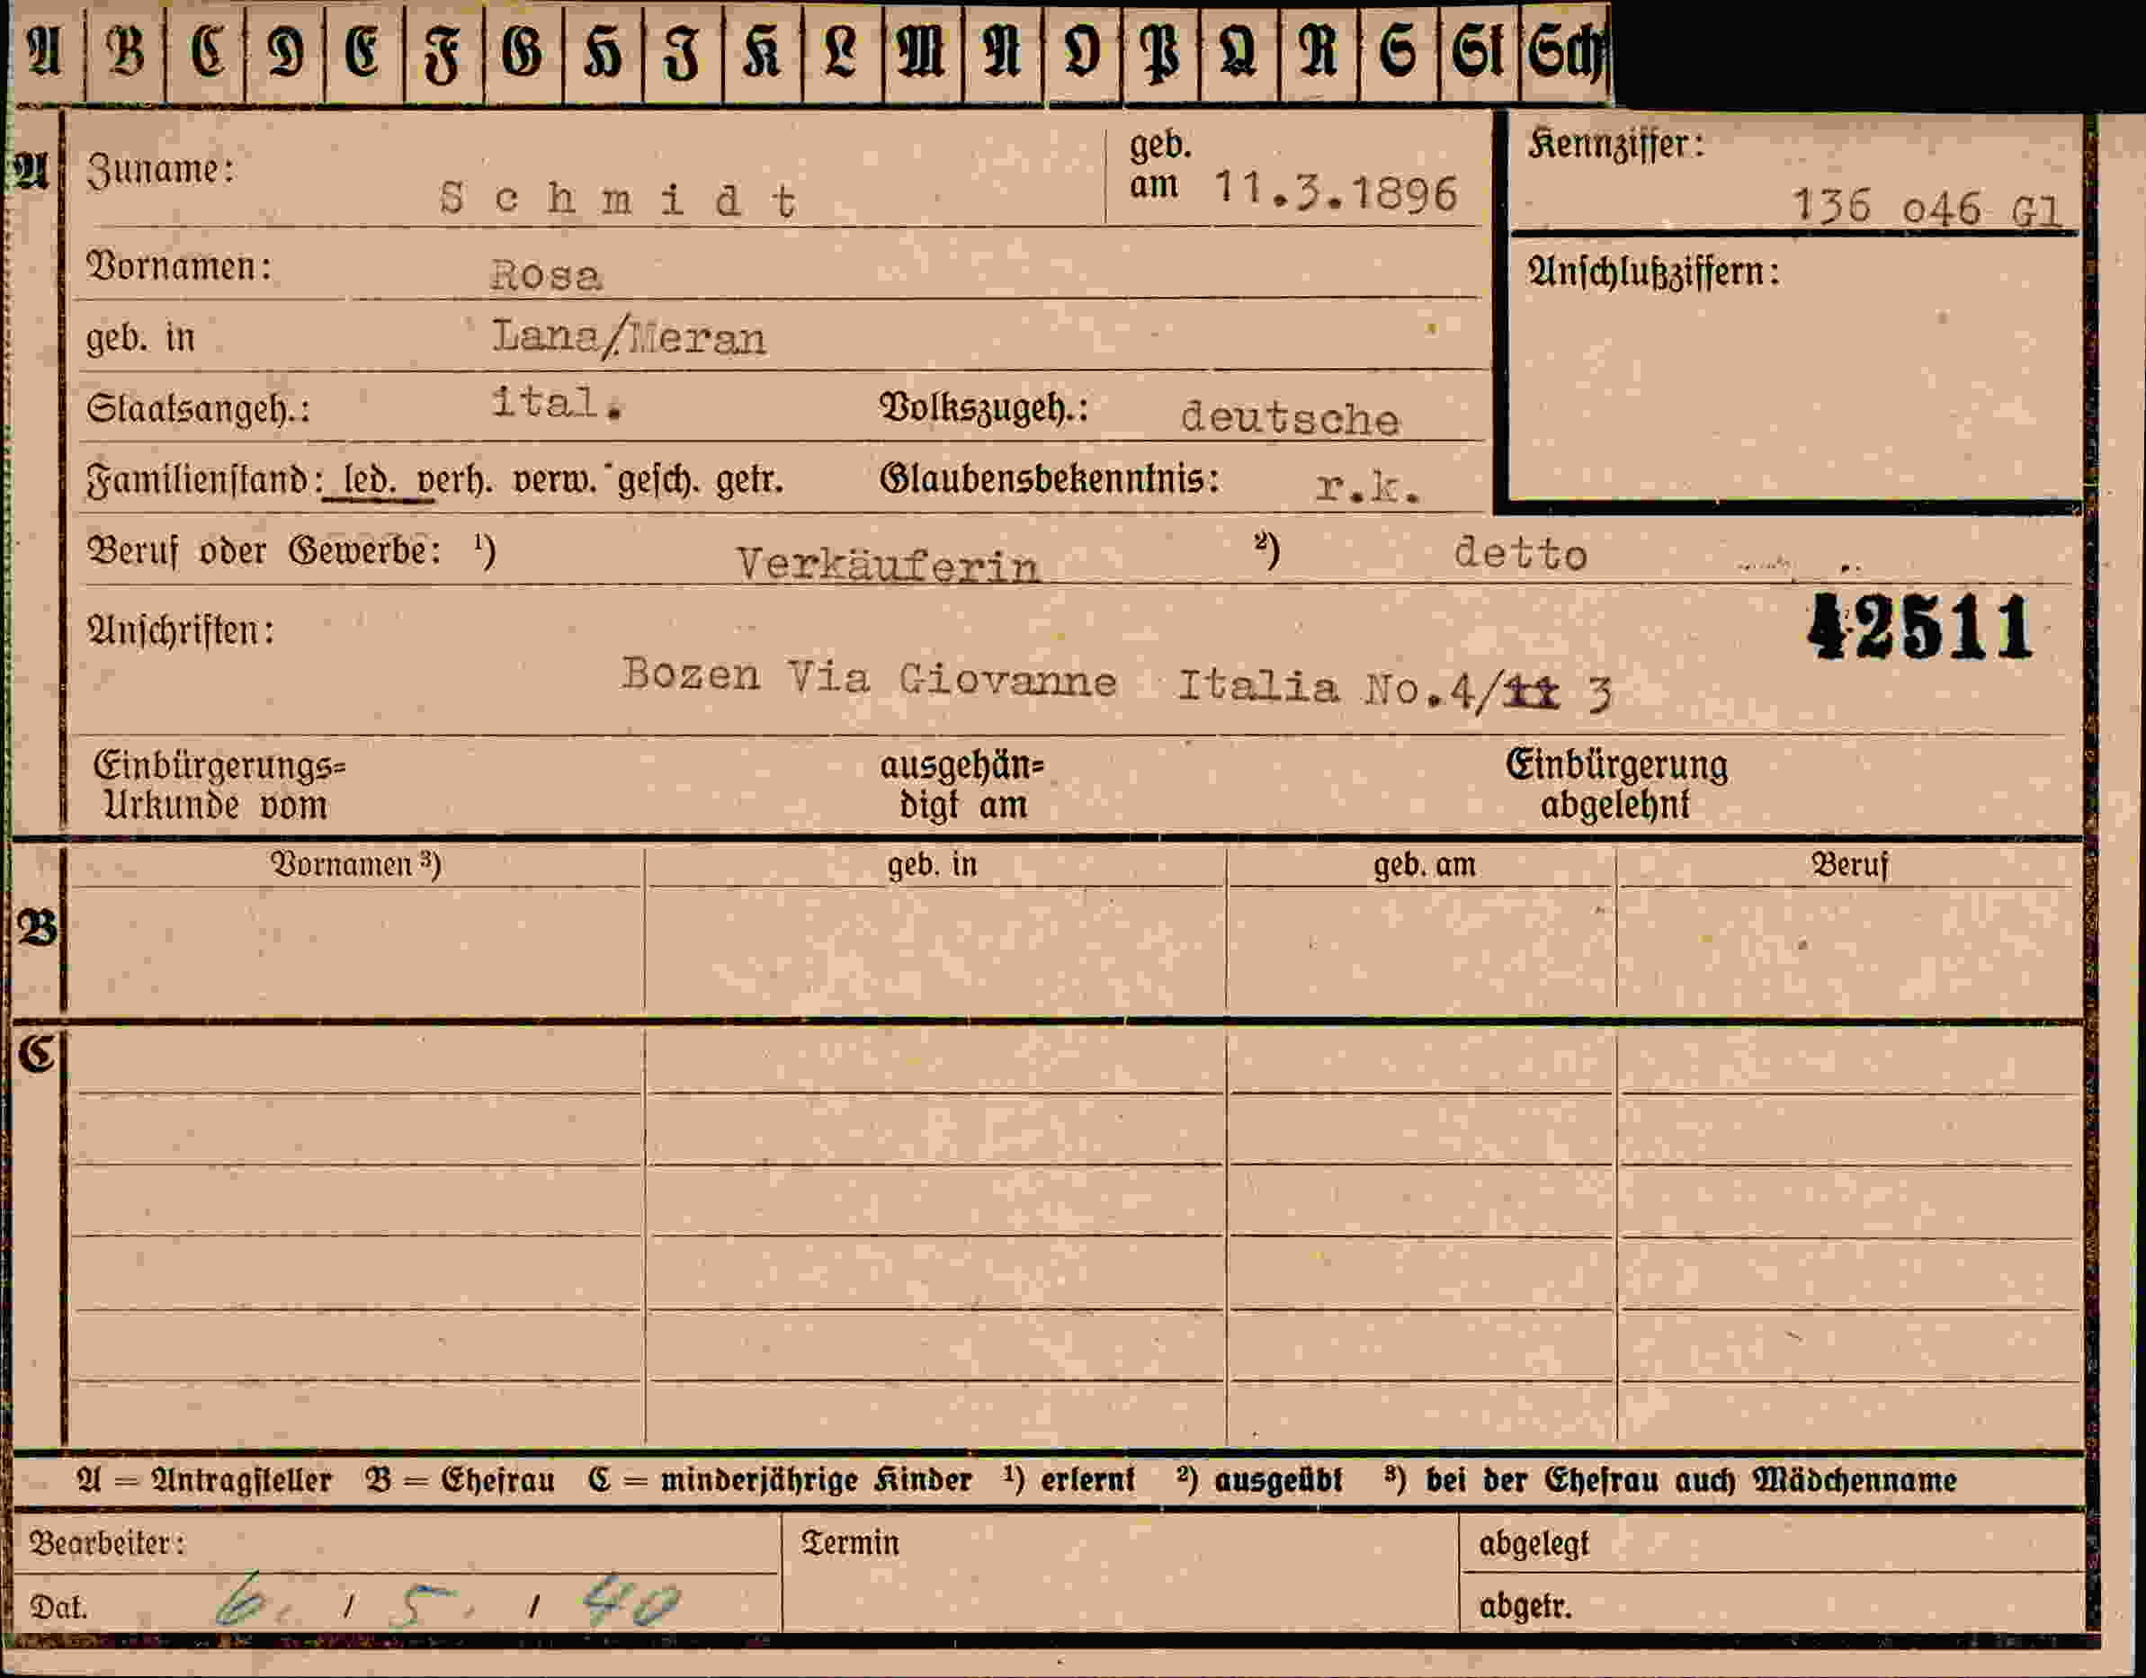Click the large "C" section marker at left
2146x1678 pixels.
38,1054
